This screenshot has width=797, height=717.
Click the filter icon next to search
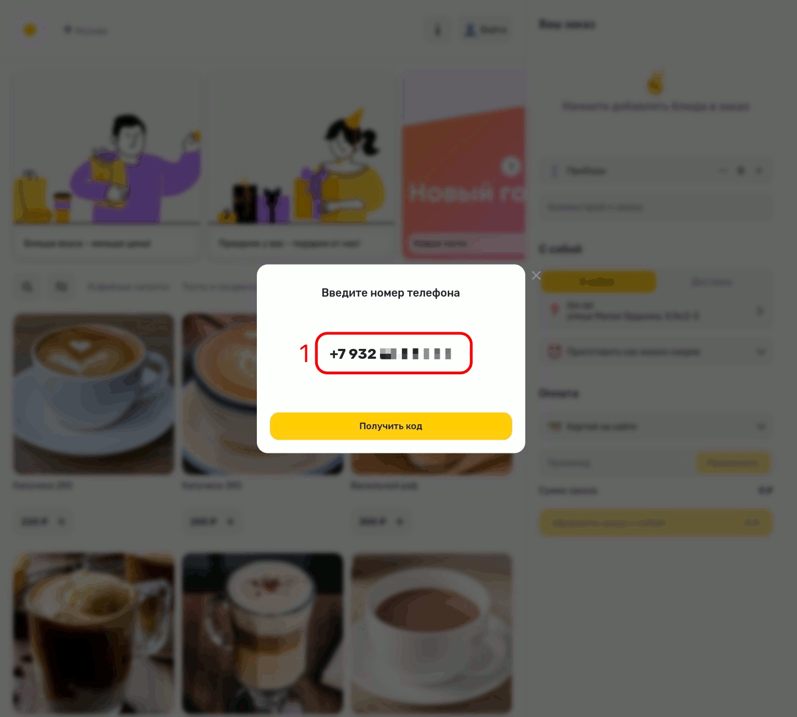click(x=61, y=287)
